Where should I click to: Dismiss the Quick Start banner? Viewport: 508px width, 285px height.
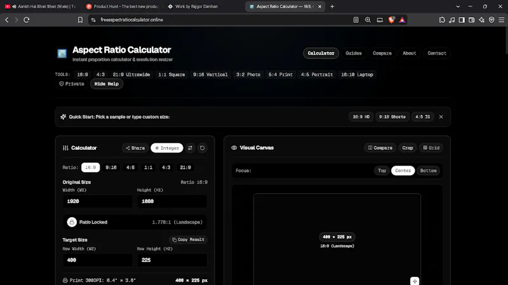pos(441,117)
